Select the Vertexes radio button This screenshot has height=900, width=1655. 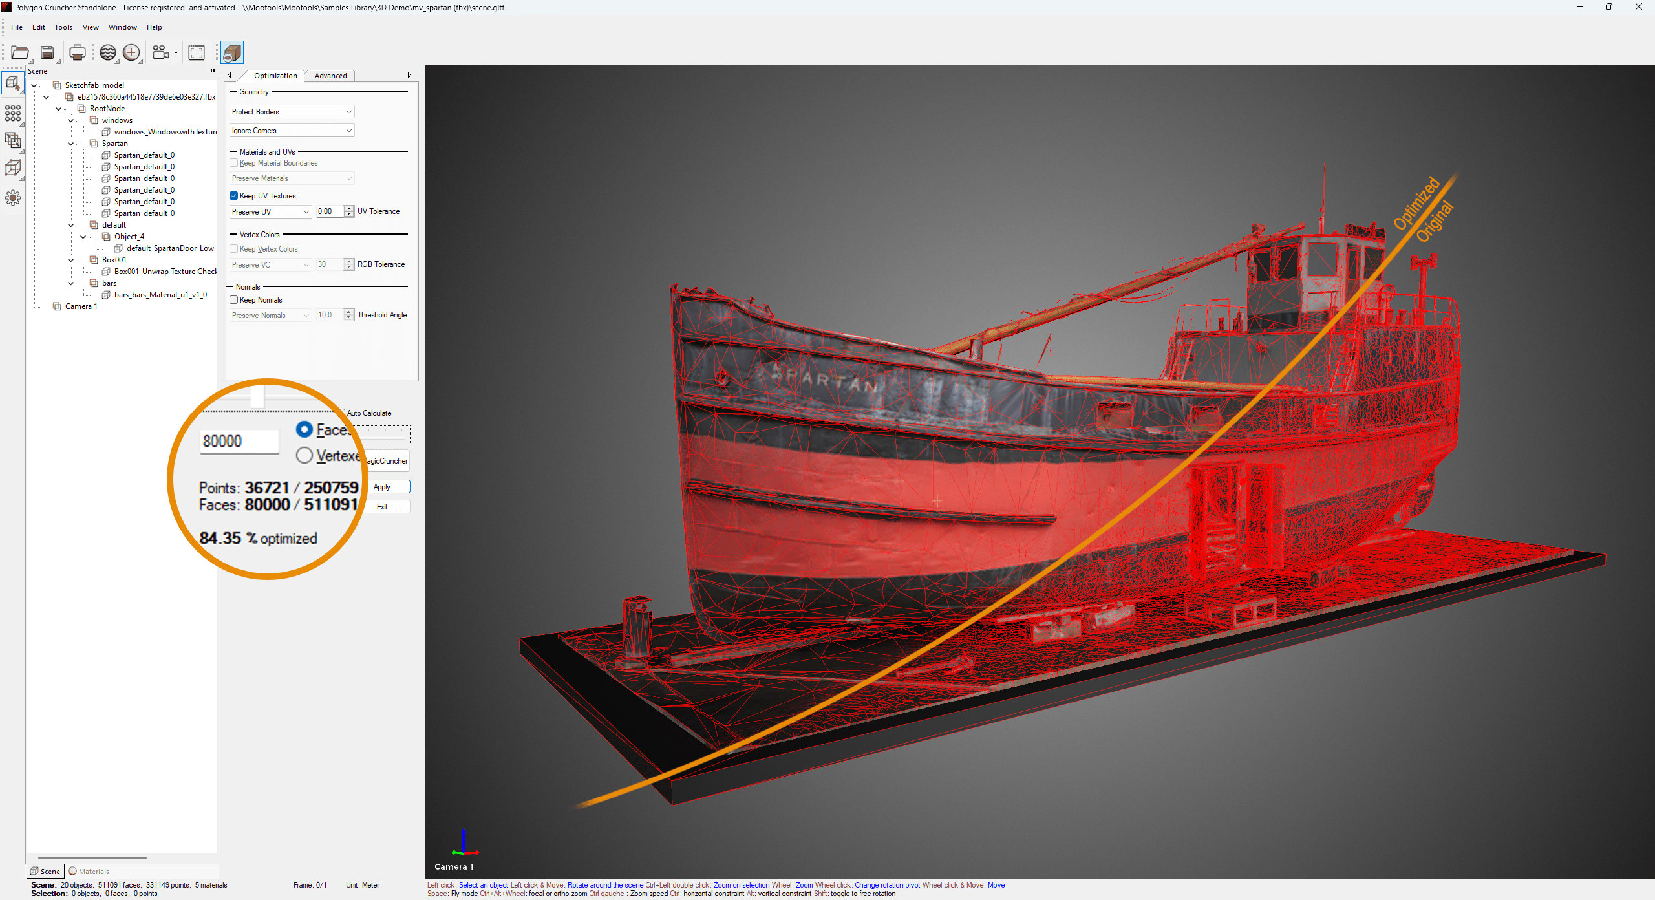tap(304, 456)
